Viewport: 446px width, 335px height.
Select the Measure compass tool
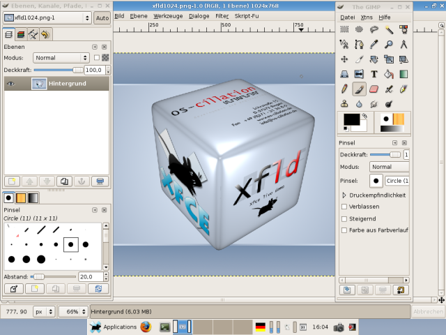tap(403, 44)
